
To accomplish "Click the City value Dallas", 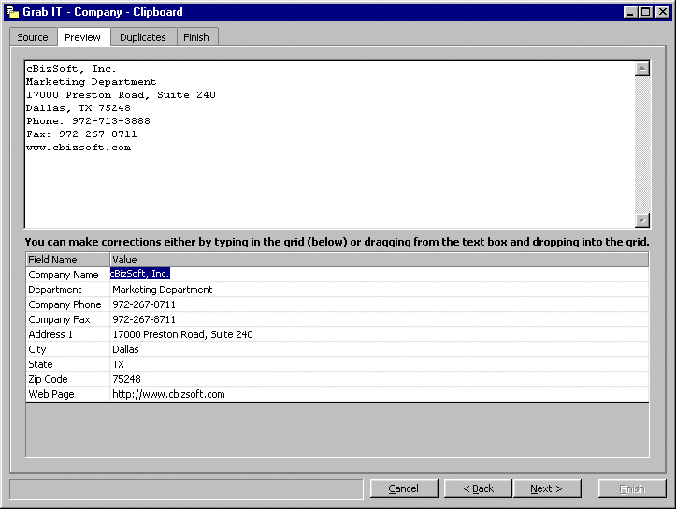I will [380, 349].
